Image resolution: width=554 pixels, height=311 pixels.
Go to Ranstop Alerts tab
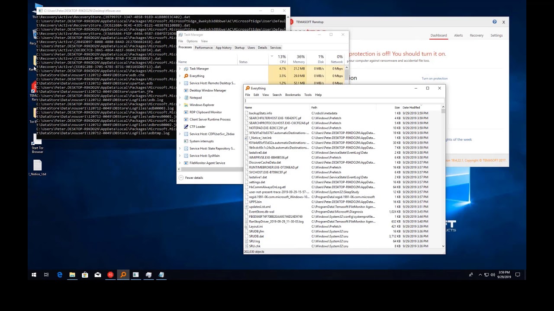(458, 35)
